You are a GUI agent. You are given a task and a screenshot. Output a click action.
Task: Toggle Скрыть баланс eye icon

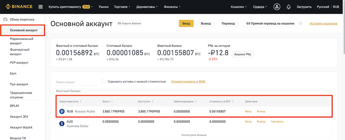tap(119, 24)
